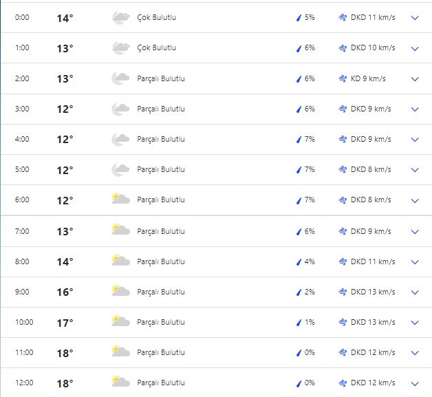Click the partly cloudy moon icon at 2:00
This screenshot has width=432, height=397.
tap(120, 78)
